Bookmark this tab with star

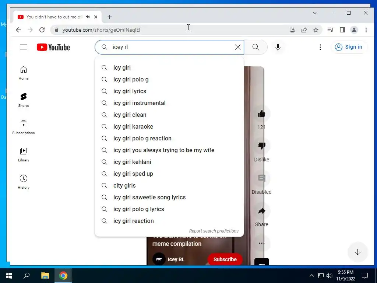(316, 30)
